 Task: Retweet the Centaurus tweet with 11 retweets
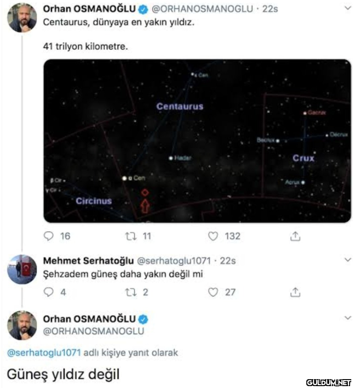click(130, 236)
